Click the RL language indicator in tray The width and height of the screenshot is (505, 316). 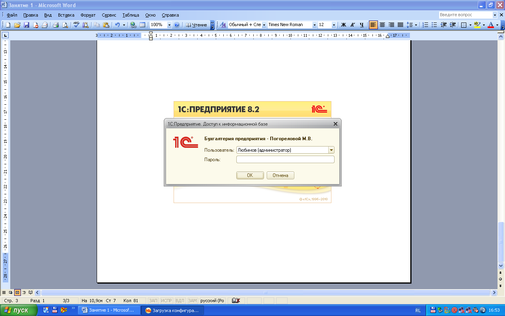(x=418, y=310)
